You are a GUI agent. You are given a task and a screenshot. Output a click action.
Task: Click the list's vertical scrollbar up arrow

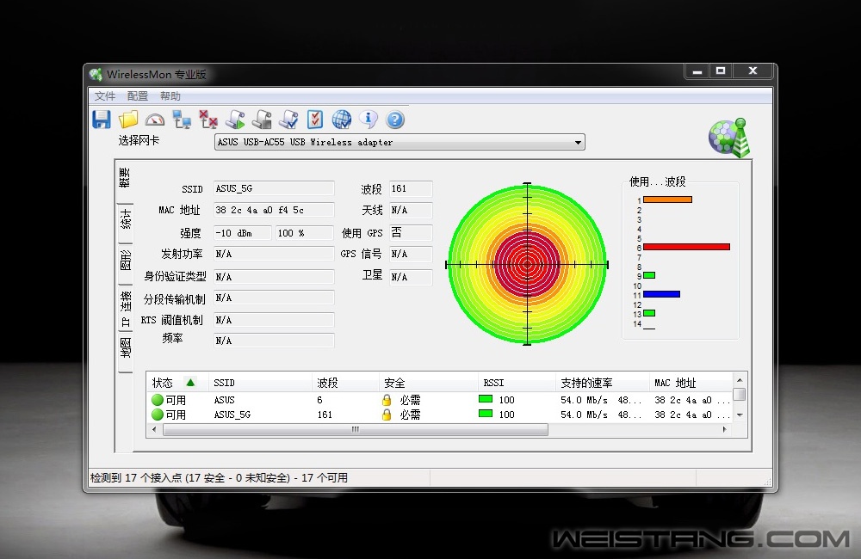tap(740, 380)
